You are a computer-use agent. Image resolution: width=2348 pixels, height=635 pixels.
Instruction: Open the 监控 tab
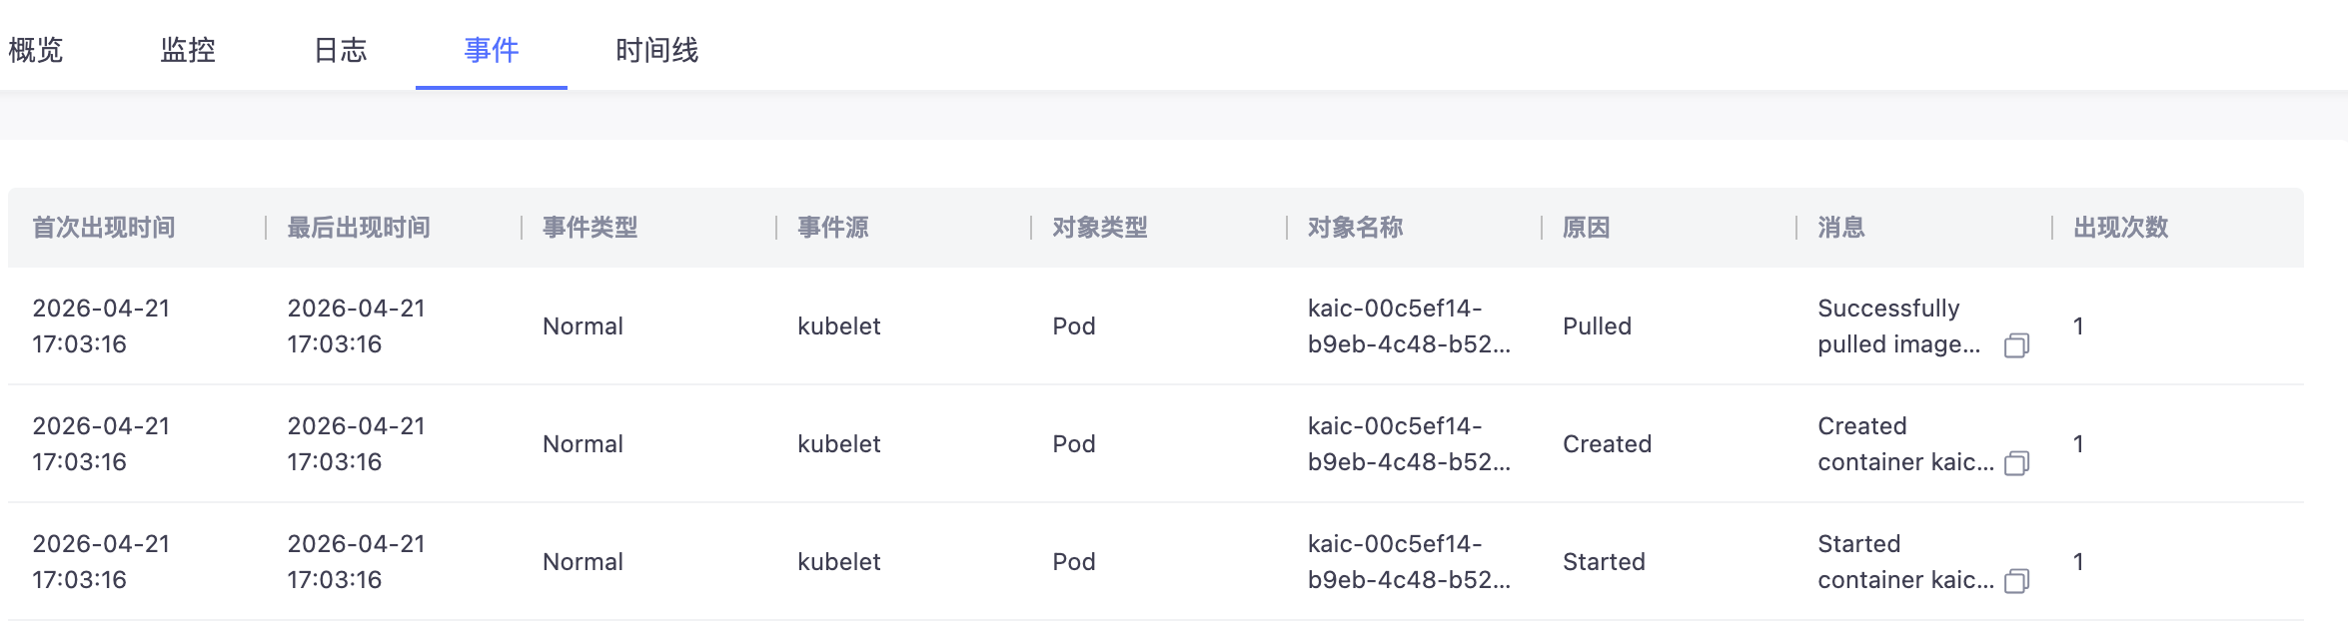tap(188, 50)
